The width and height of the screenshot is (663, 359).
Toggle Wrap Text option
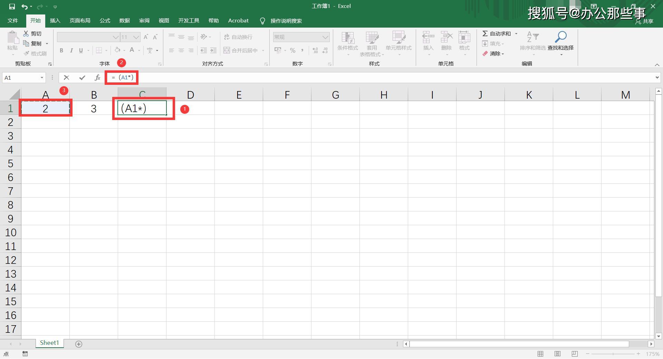click(238, 37)
